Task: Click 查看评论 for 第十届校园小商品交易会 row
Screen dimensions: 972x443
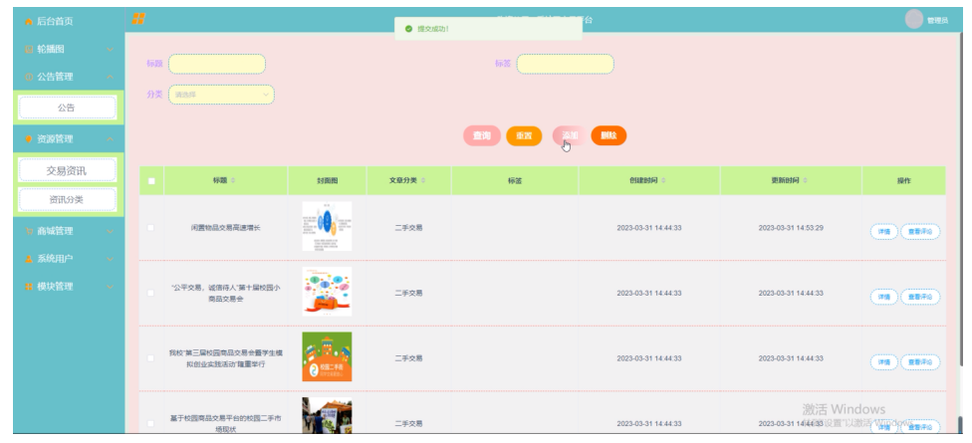Action: point(920,297)
